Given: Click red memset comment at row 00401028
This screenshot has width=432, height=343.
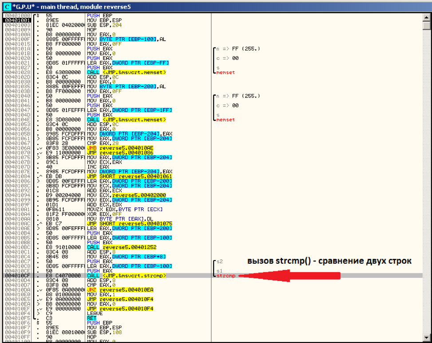Looking at the screenshot, I should (x=226, y=73).
